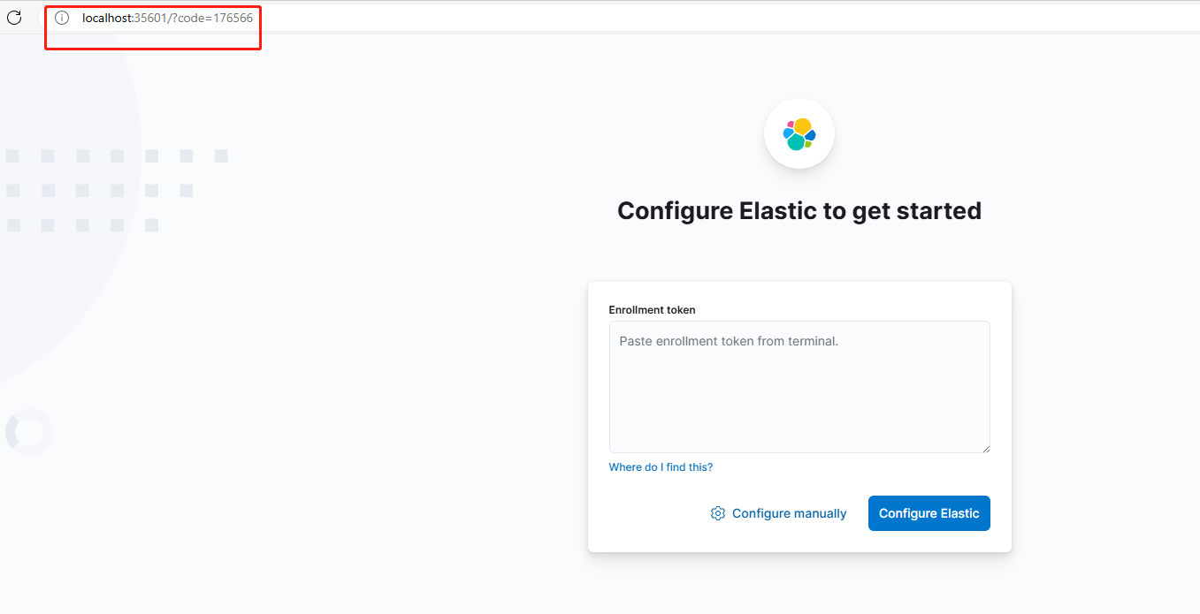Click the site information icon
The width and height of the screenshot is (1200, 614).
[x=62, y=18]
